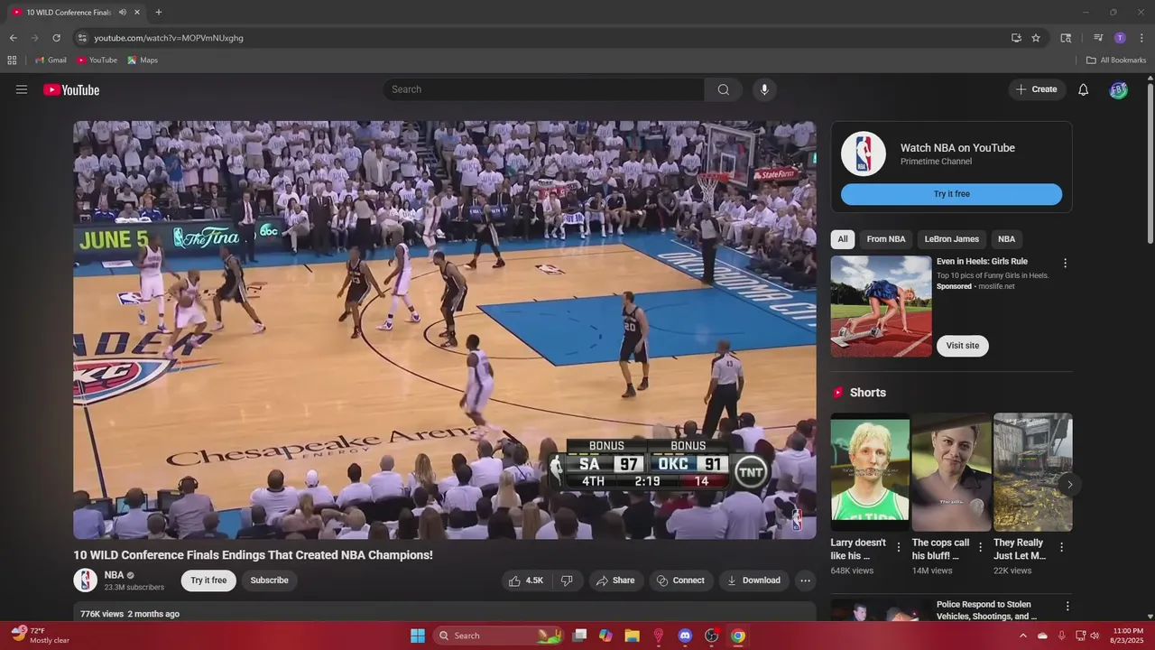Share the video

(x=616, y=580)
